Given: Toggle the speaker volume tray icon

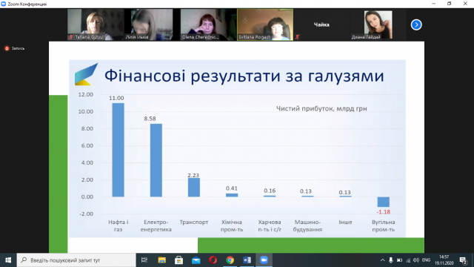Looking at the screenshot, I should point(416,260).
